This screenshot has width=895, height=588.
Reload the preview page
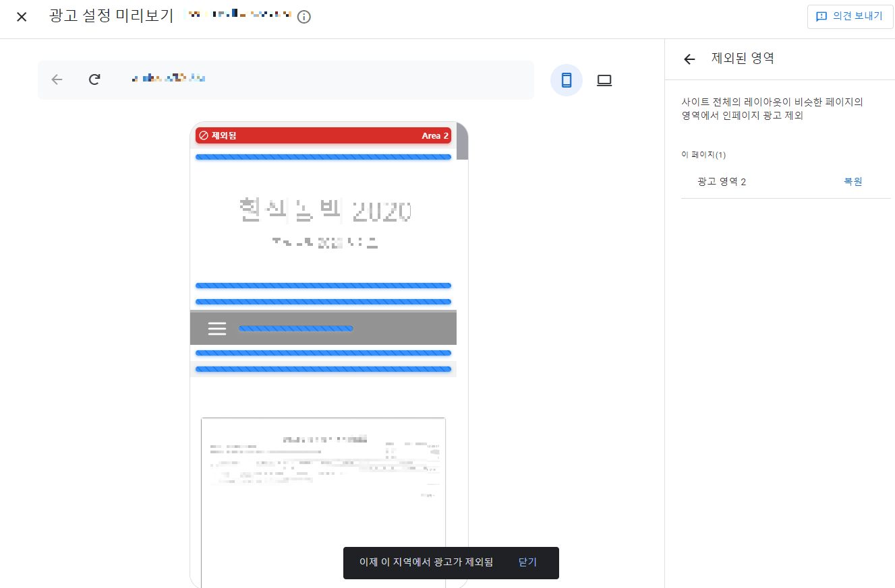pos(94,79)
